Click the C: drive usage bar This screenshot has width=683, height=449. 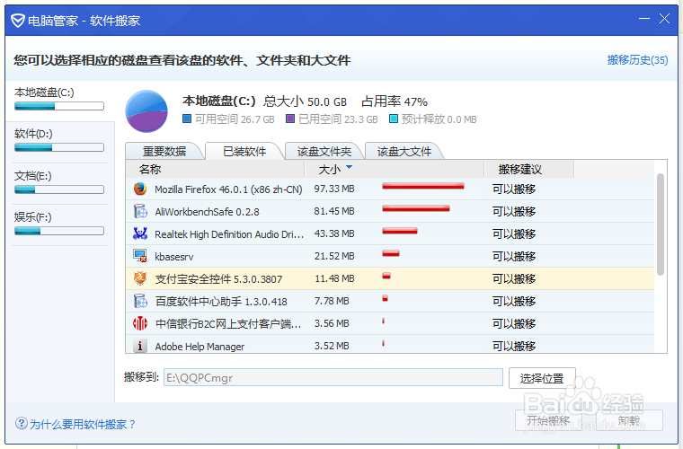58,106
